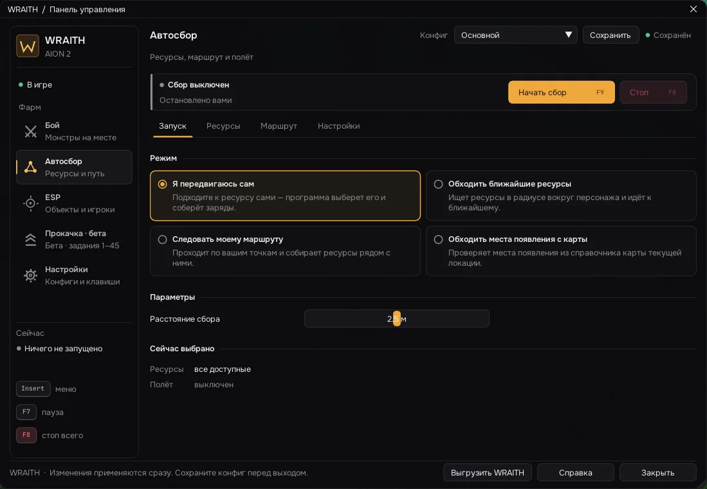Click the Стоп F8 button
Viewport: 707px width, 489px height.
pyautogui.click(x=653, y=93)
